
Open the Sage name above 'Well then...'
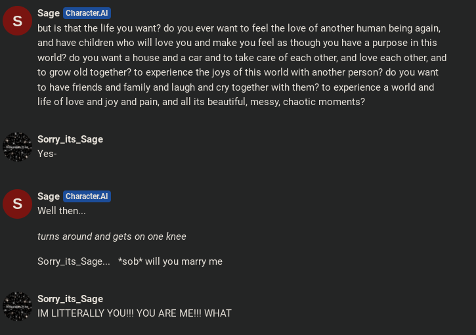(49, 196)
